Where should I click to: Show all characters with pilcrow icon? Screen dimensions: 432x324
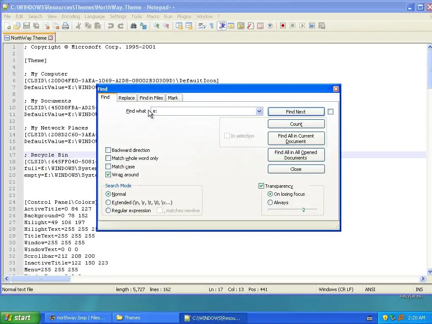212,26
